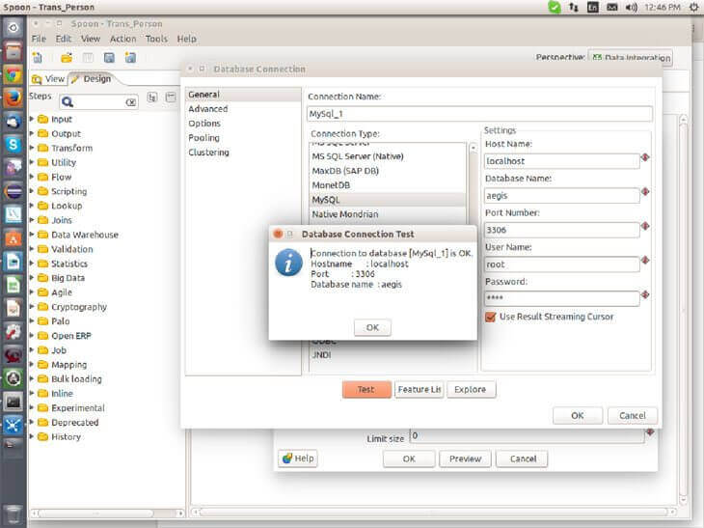Open file using folder toolbar icon
Image resolution: width=704 pixels, height=528 pixels.
tap(67, 58)
